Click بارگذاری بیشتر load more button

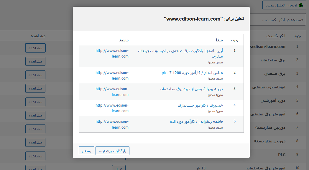tap(112, 151)
